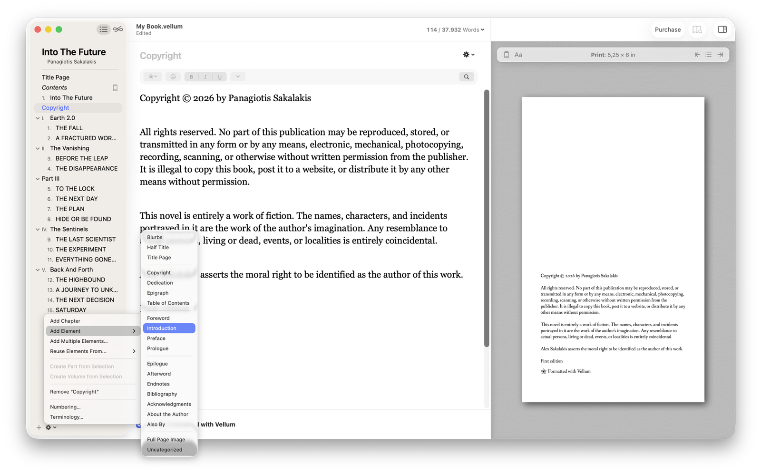
Task: Toggle italic formatting
Action: coord(205,77)
